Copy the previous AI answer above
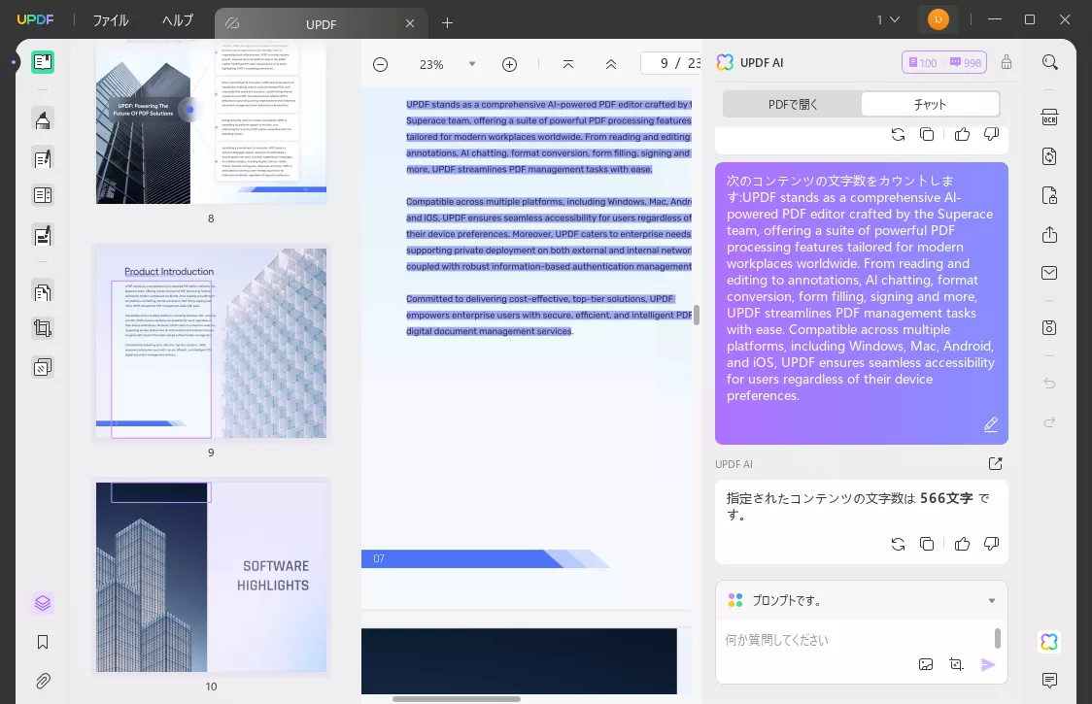 pos(927,134)
